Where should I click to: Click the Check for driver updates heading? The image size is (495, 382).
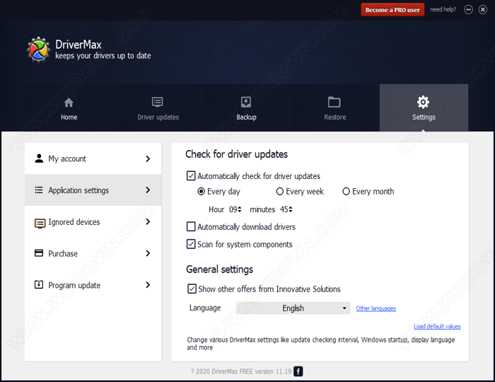pyautogui.click(x=236, y=154)
